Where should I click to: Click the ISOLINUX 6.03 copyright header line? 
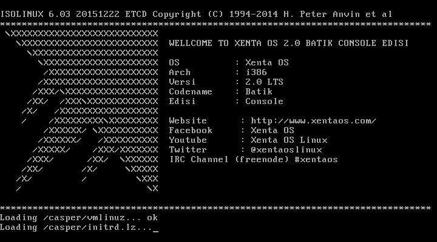tap(196, 14)
